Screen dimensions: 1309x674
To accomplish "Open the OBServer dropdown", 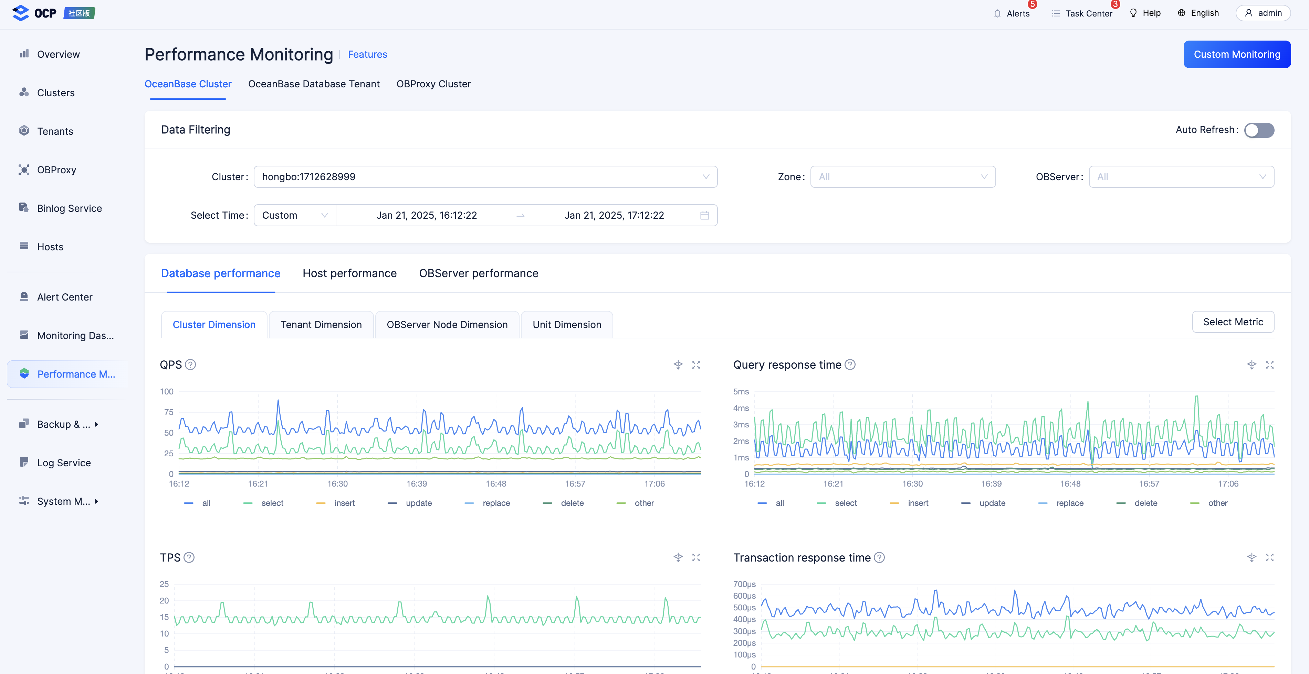I will 1181,177.
